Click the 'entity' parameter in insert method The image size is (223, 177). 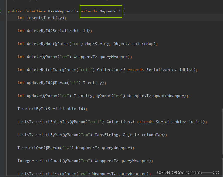tap(55, 18)
